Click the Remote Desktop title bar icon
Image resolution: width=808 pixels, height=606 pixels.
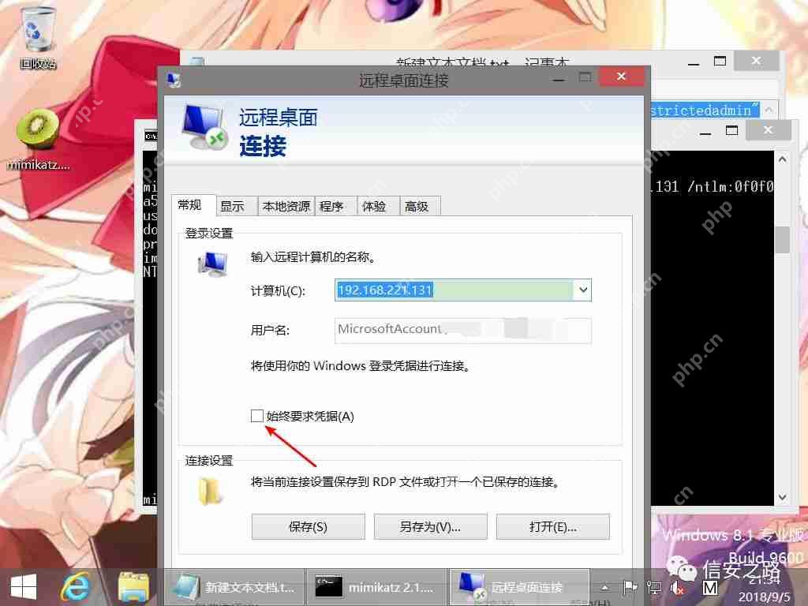174,80
